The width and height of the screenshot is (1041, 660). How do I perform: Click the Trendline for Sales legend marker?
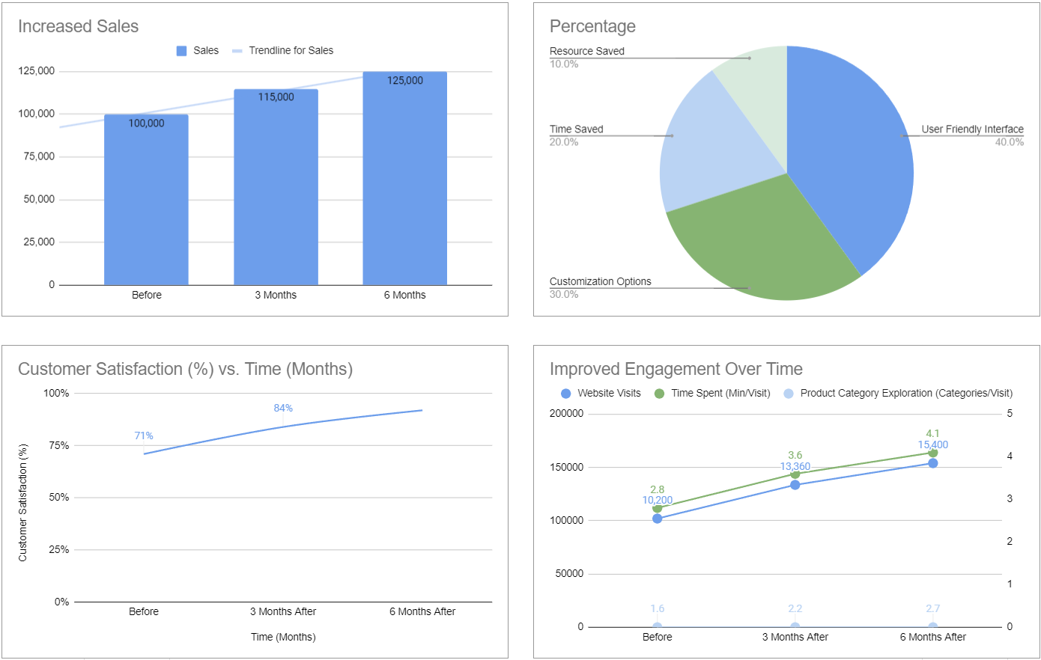(237, 51)
